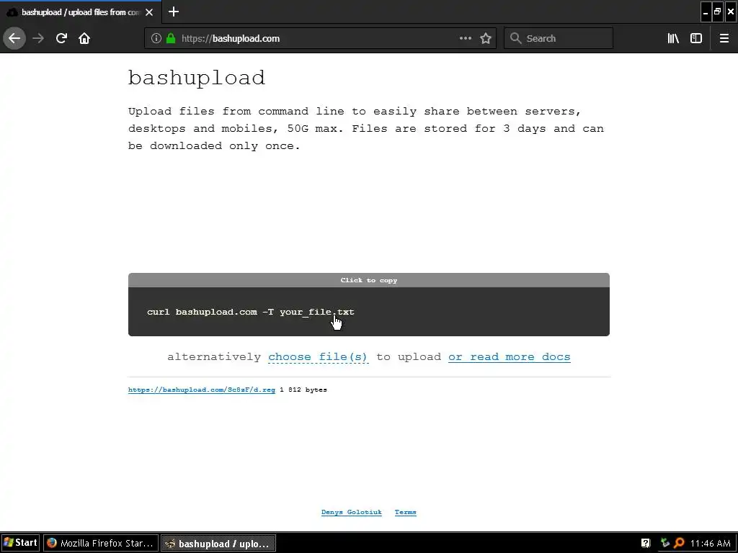The height and width of the screenshot is (553, 738).
Task: Open 'or read more docs' link
Action: pos(510,357)
